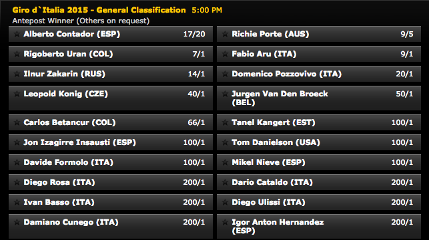Star the Domenico Pozzovivo row
This screenshot has width=429, height=240.
point(225,74)
